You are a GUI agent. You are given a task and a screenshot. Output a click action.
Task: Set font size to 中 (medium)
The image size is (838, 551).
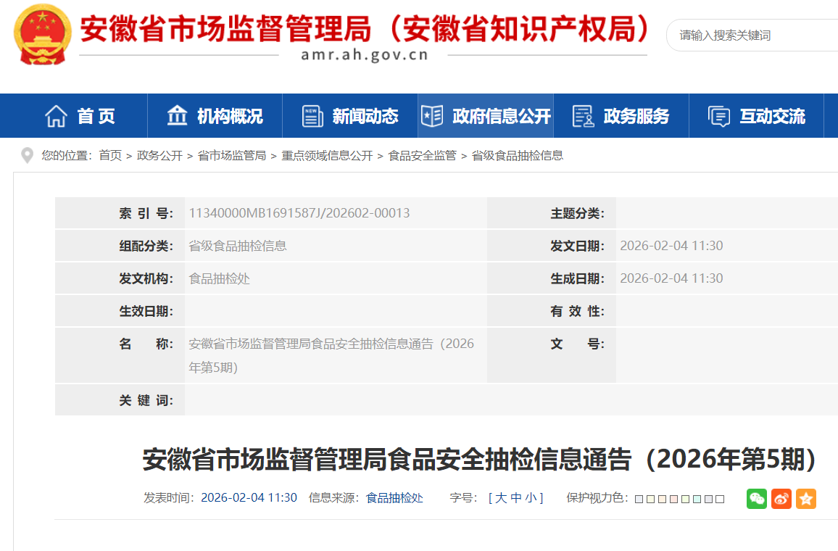[516, 498]
